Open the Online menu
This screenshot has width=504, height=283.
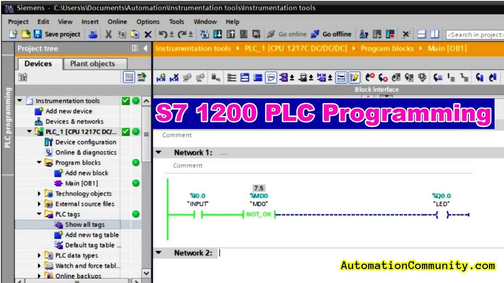coord(117,22)
